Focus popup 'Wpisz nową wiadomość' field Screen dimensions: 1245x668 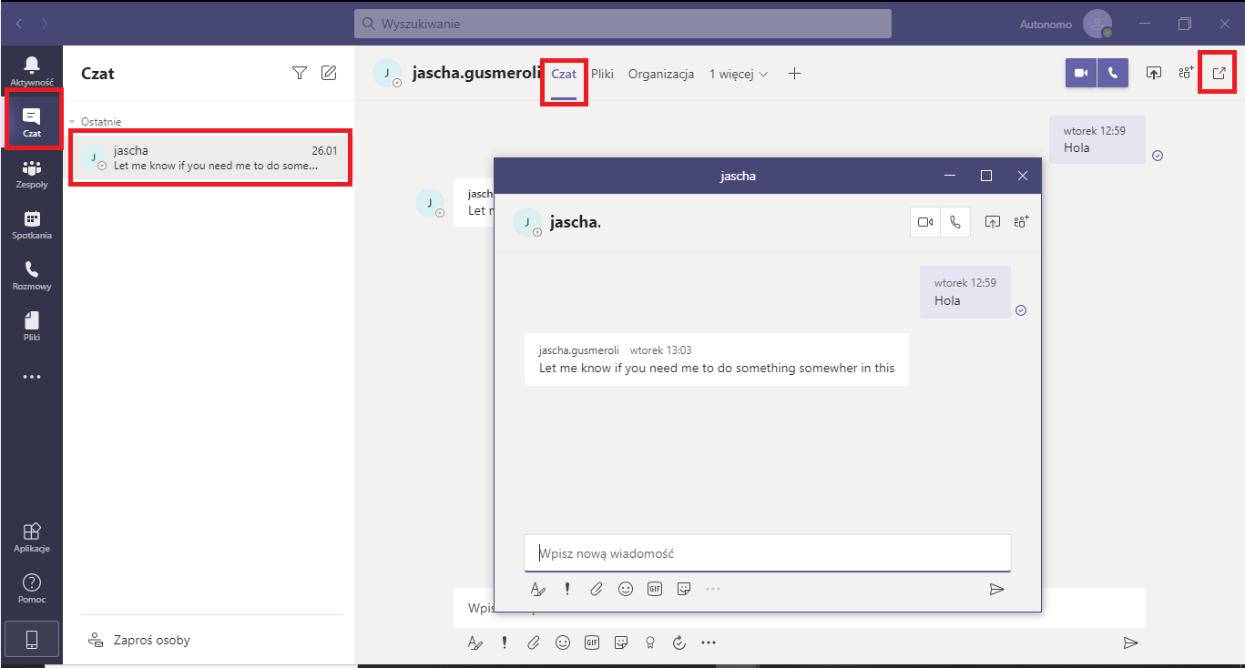(x=768, y=553)
